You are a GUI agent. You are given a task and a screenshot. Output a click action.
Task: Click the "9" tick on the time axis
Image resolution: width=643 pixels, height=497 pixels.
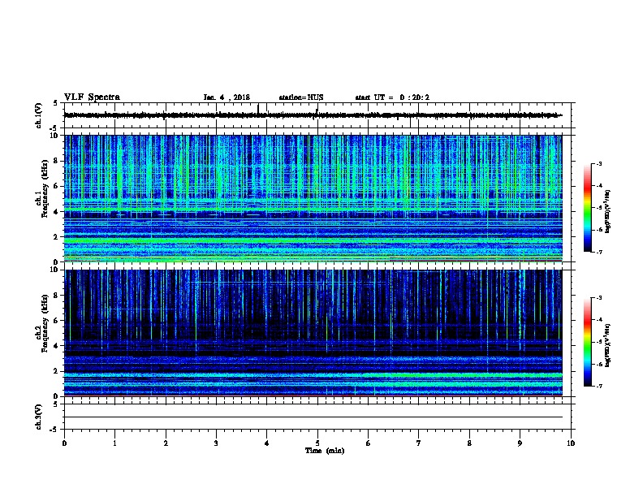pos(520,443)
